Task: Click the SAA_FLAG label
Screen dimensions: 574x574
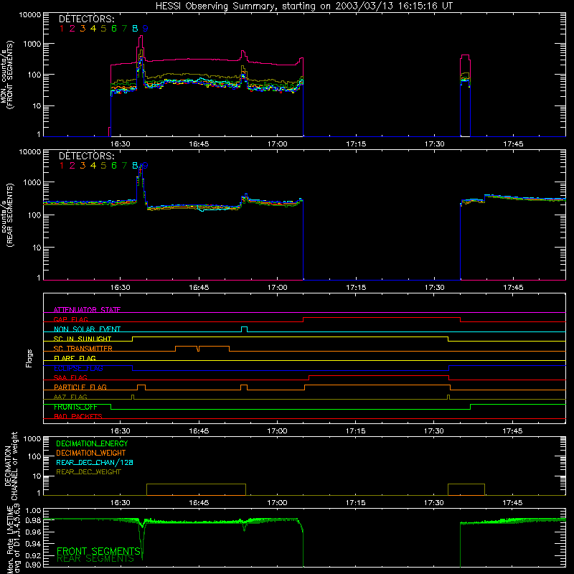Action: click(x=70, y=377)
